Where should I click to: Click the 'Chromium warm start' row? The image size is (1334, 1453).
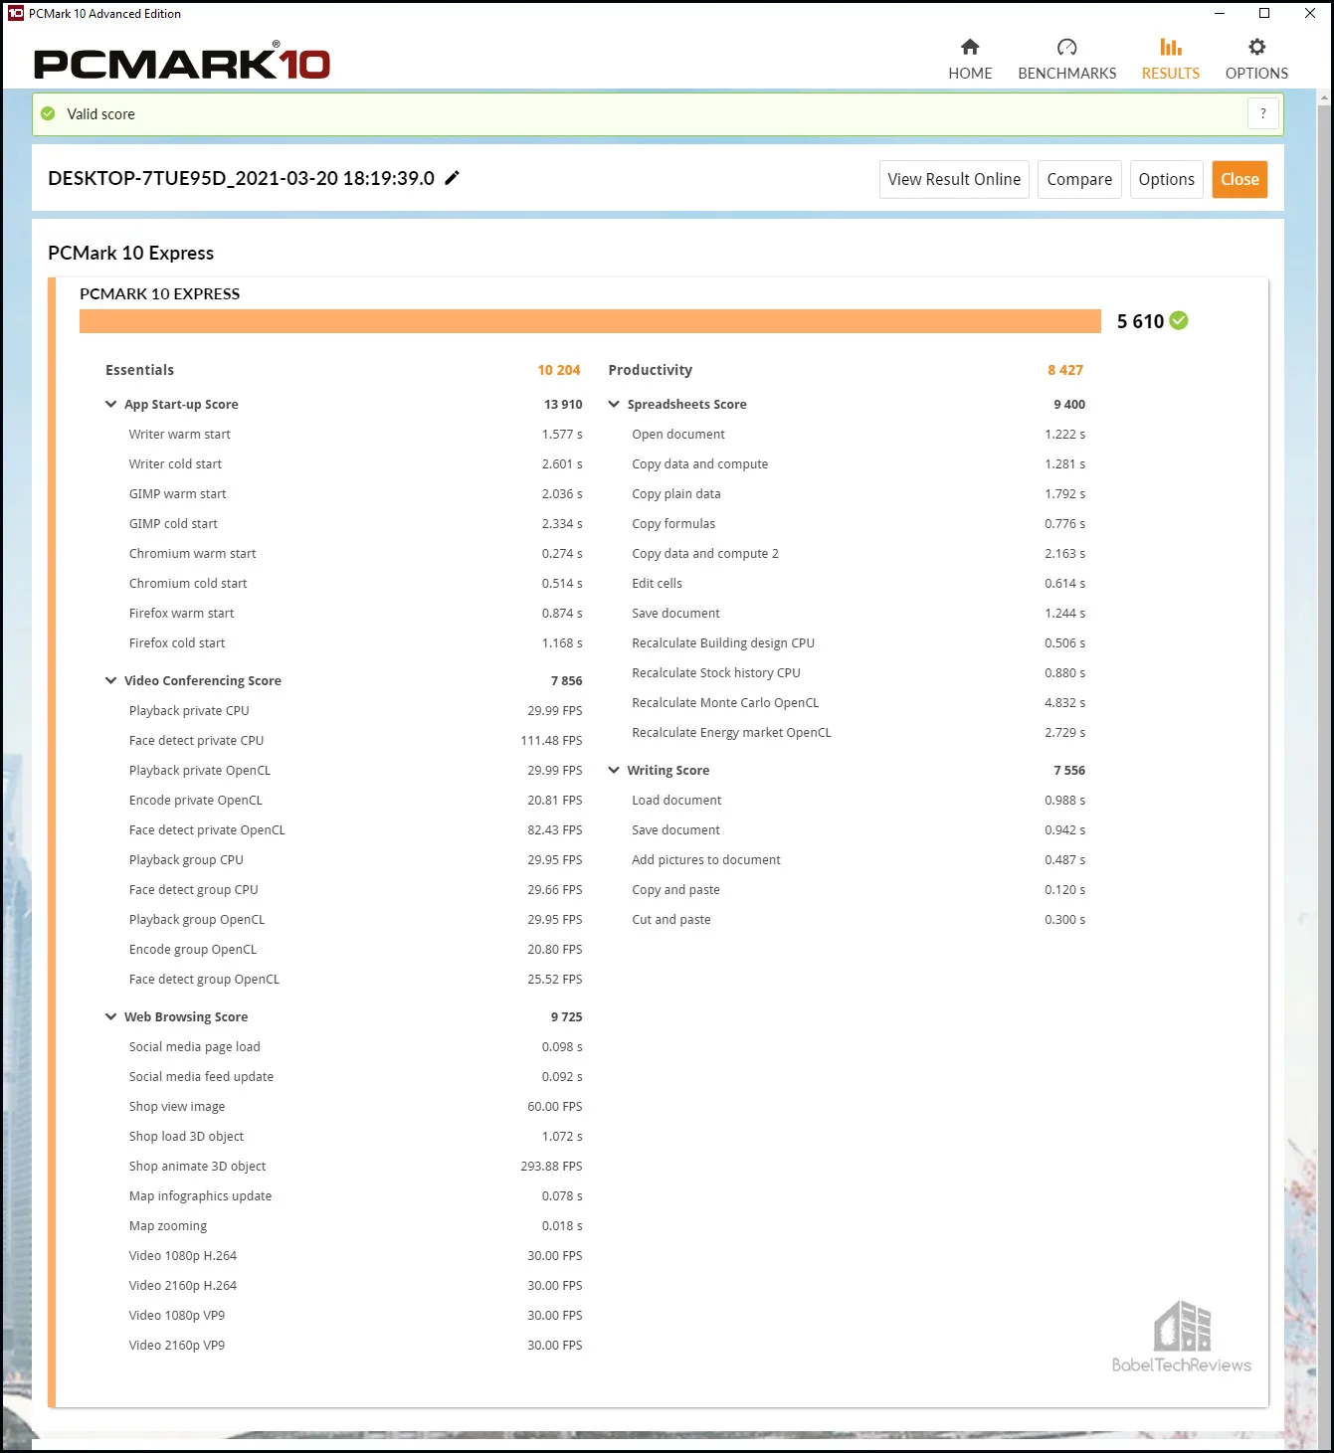pos(355,554)
